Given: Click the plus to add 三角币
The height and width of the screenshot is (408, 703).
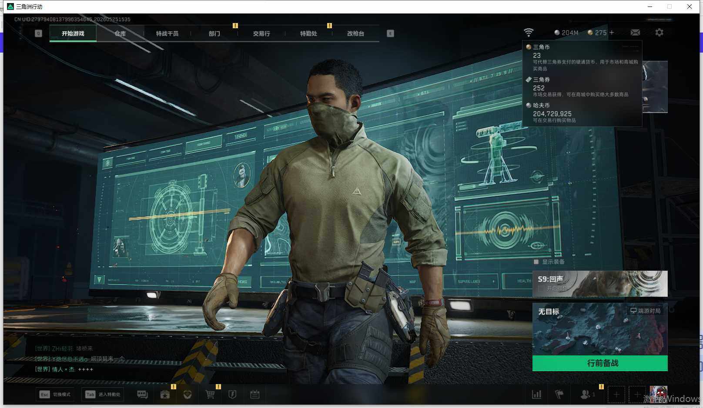Looking at the screenshot, I should pos(612,33).
